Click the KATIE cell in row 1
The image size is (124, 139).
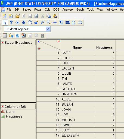coord(77,53)
